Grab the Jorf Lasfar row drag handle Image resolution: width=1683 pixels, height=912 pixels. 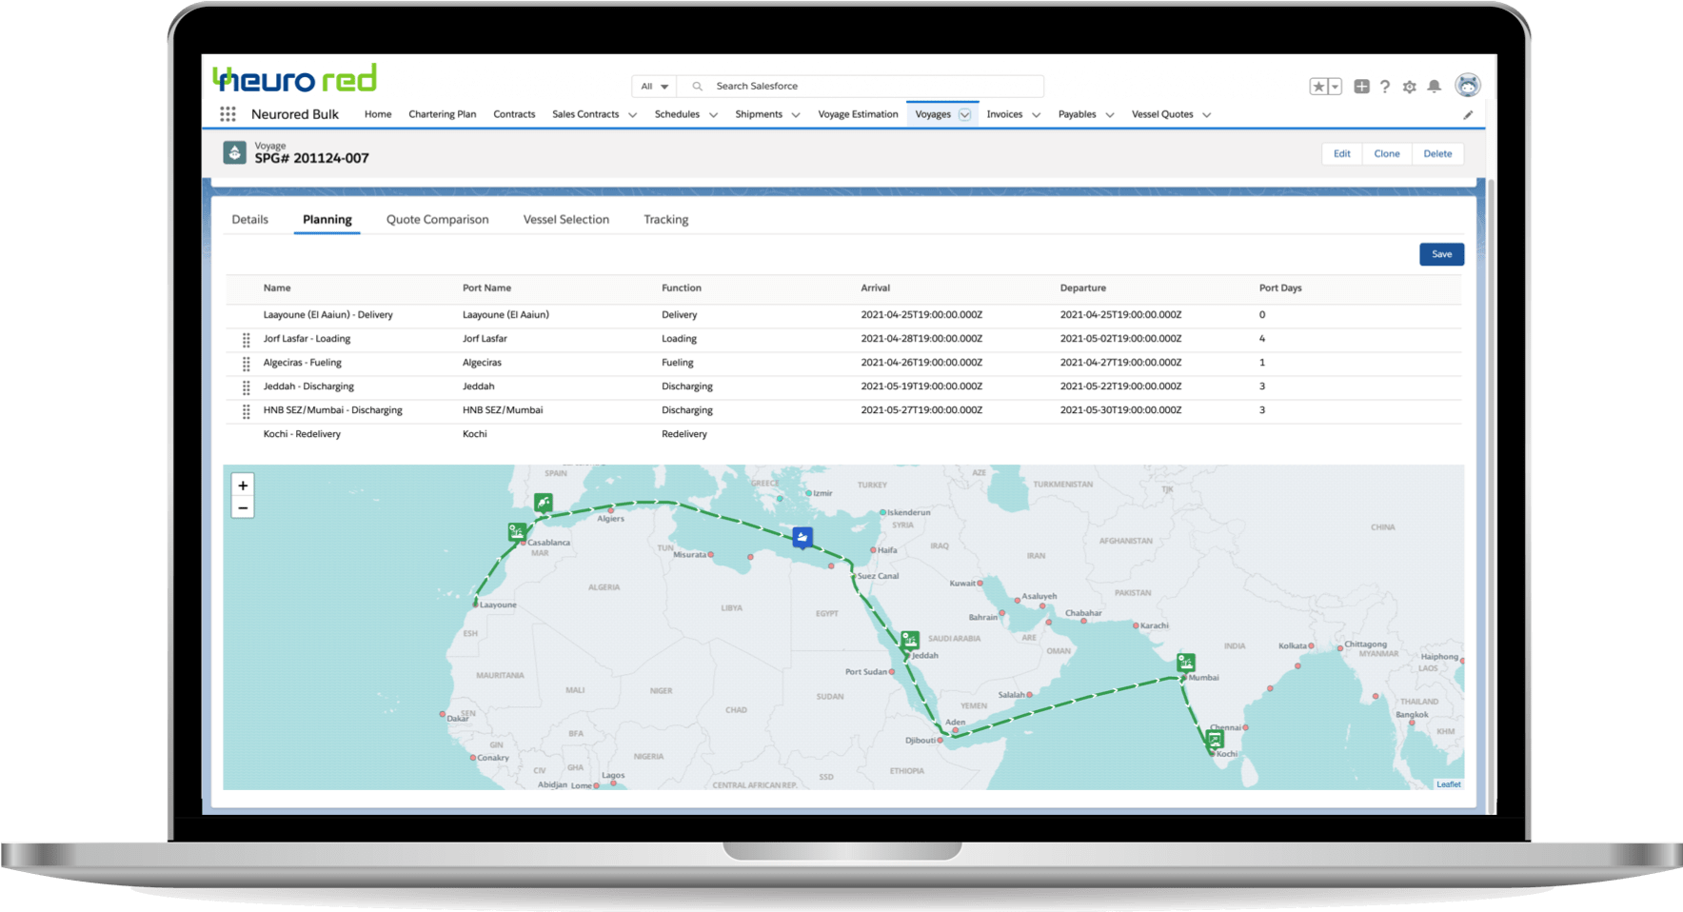(x=247, y=340)
